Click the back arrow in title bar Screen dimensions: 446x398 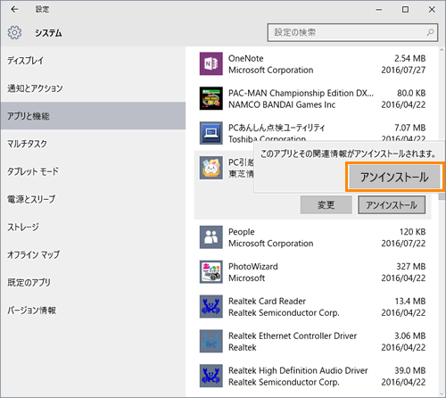[x=14, y=10]
